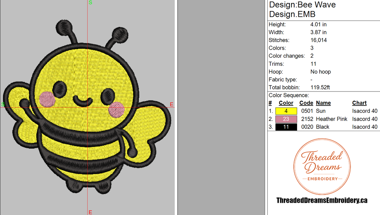Click the bee embroidery design preview
Viewport: 380px width, 215px height.
click(x=87, y=106)
